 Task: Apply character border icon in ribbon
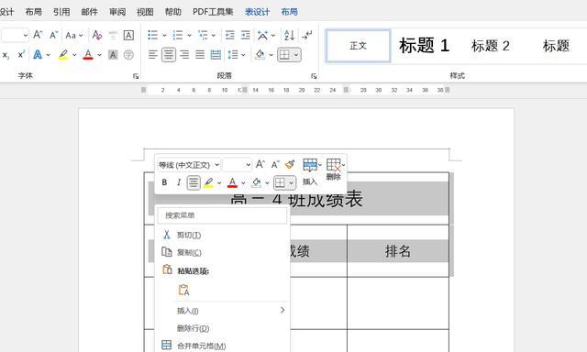[128, 35]
